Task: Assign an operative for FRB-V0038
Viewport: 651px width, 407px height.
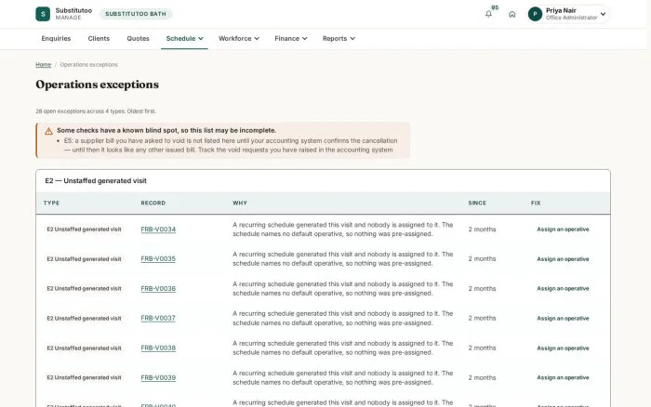Action: coord(563,348)
